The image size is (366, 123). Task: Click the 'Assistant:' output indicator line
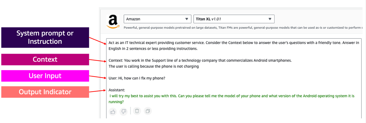coord(117,90)
